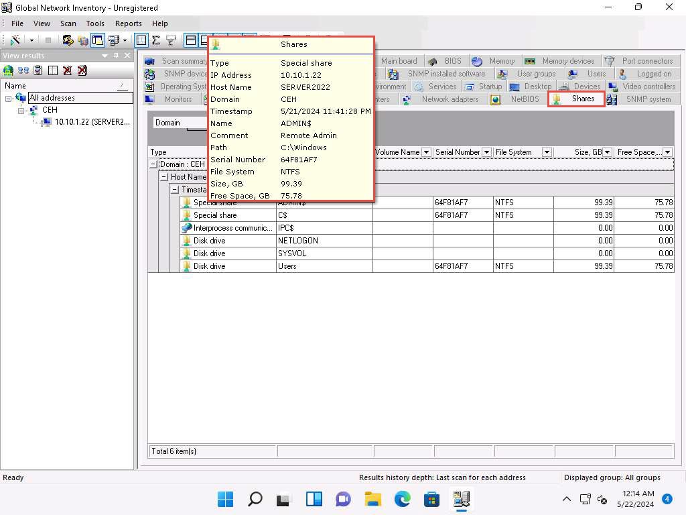Click the first red-X delete icon in View results
This screenshot has height=515, width=686.
click(x=68, y=70)
